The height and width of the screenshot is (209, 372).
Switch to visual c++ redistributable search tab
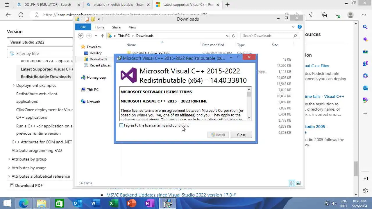click(x=118, y=5)
